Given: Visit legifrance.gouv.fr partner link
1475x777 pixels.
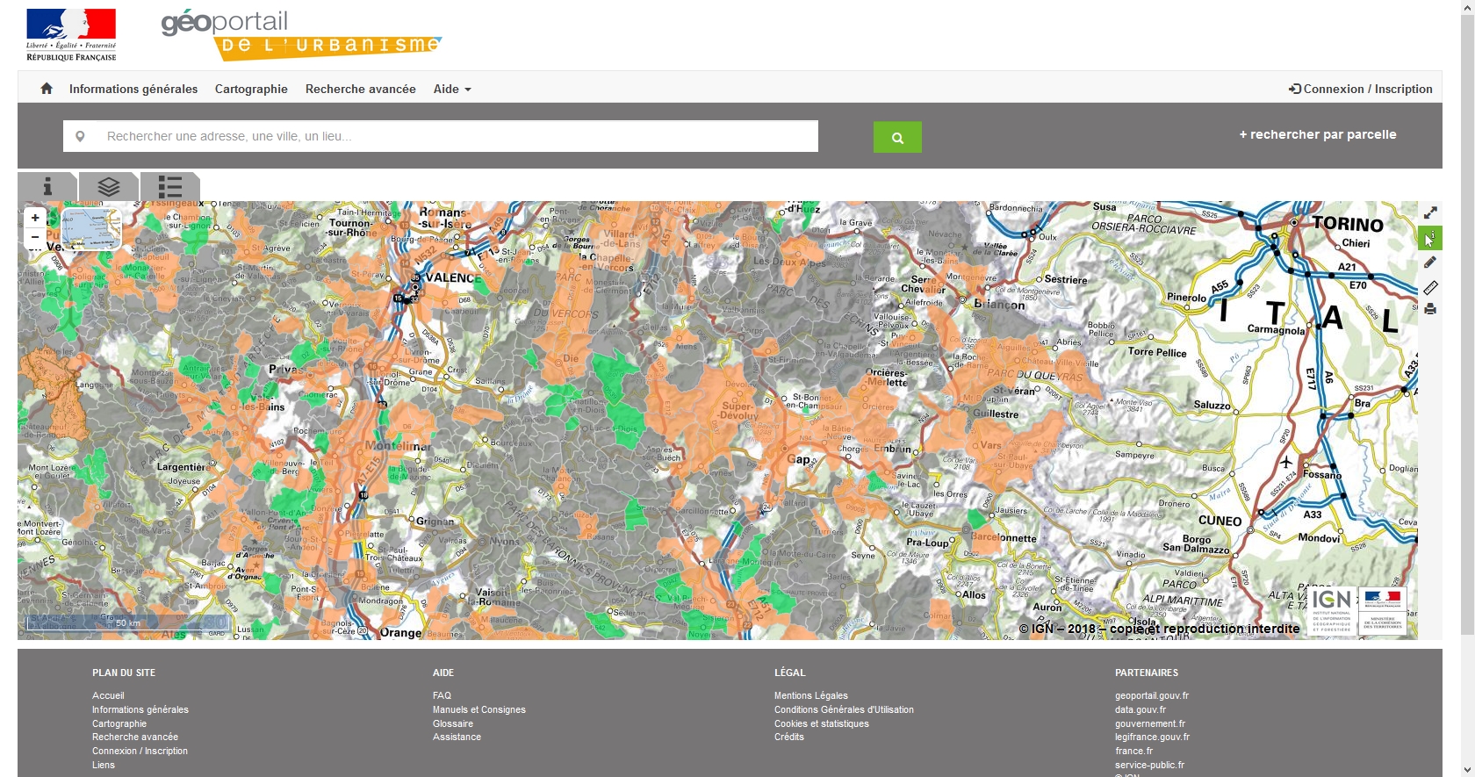Looking at the screenshot, I should [x=1153, y=737].
